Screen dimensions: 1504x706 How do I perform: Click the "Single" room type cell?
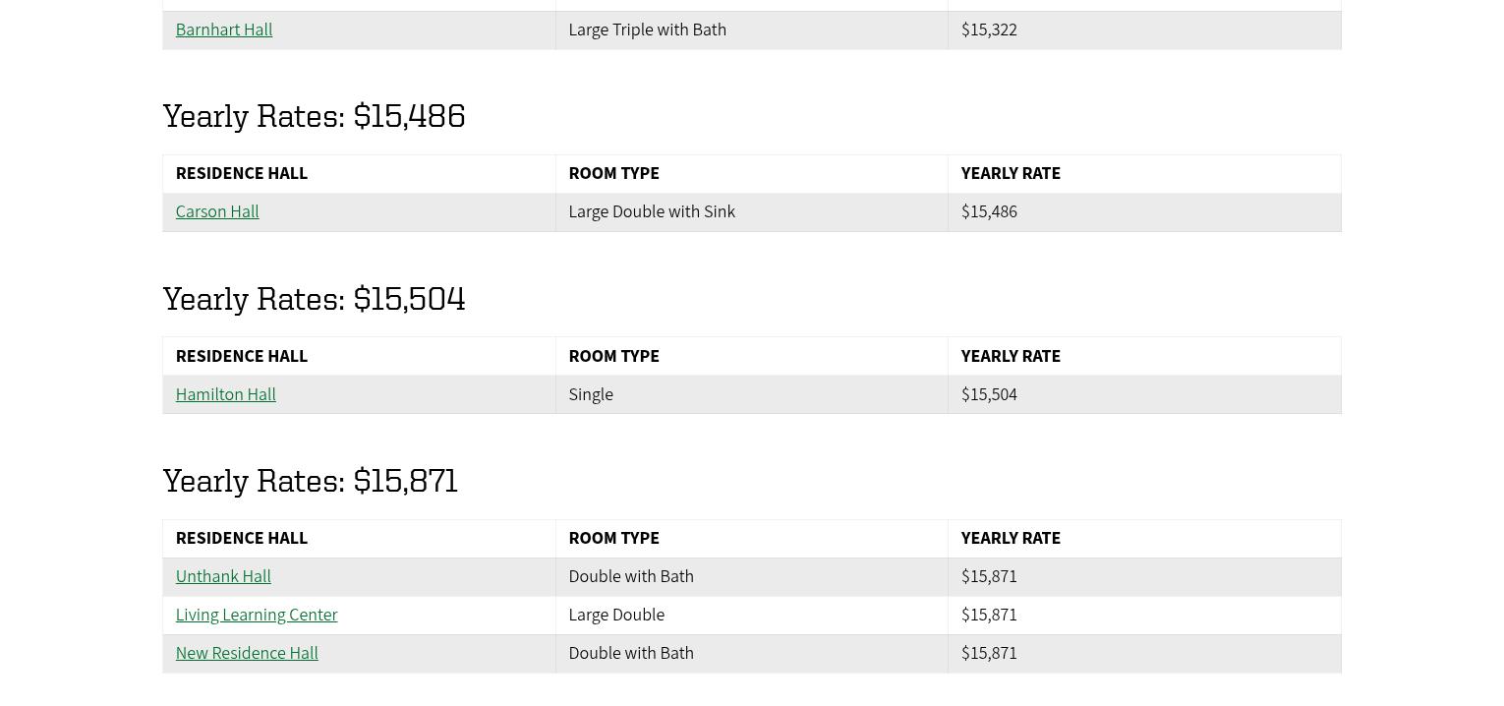pos(591,395)
